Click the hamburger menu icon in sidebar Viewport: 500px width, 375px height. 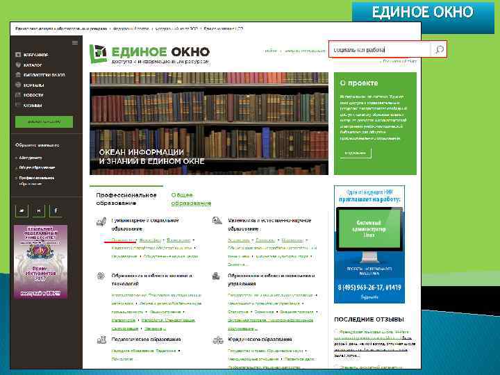tap(75, 42)
